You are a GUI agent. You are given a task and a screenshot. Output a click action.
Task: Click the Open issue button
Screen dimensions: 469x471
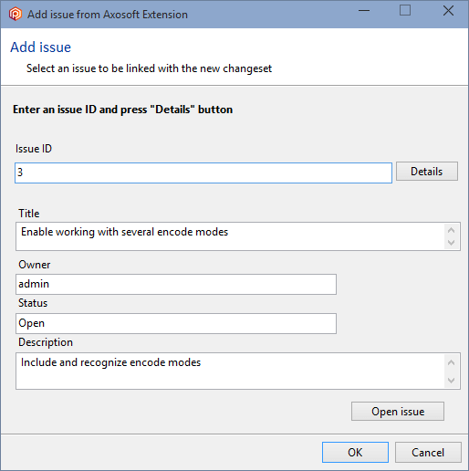point(398,412)
